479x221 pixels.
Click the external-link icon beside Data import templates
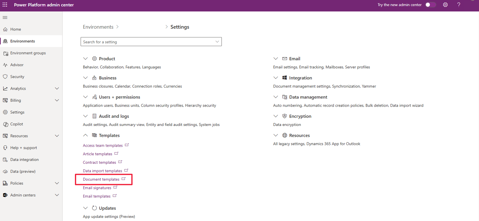pos(126,170)
